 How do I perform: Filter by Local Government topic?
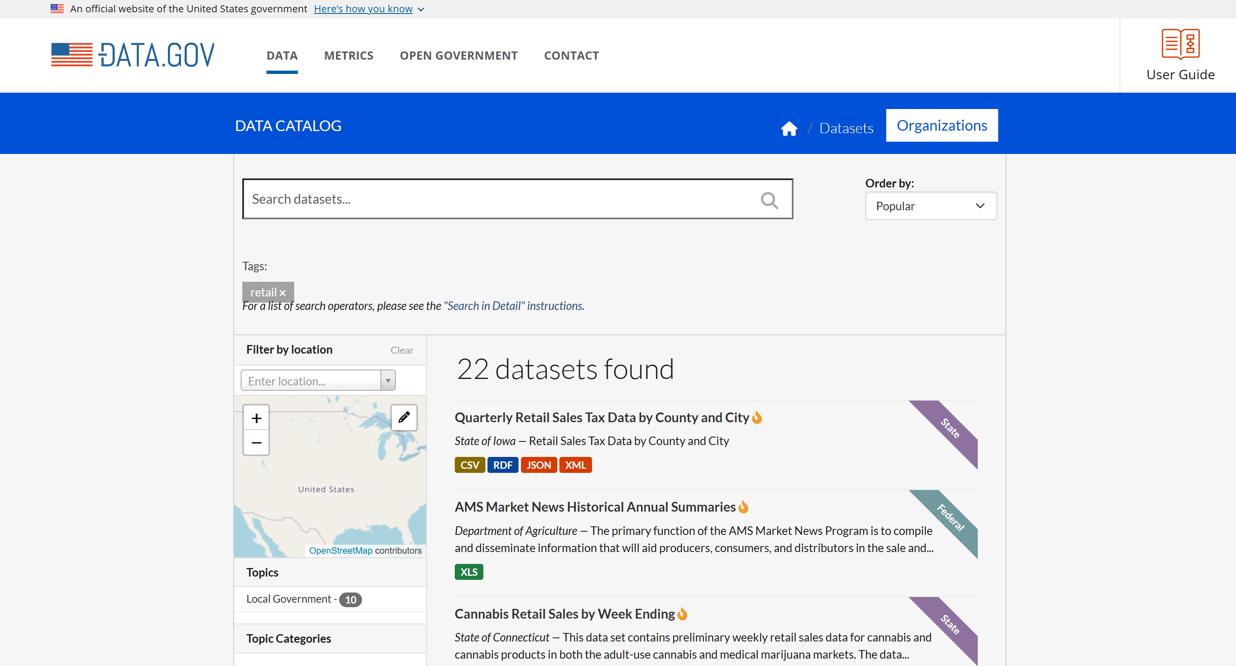click(288, 599)
